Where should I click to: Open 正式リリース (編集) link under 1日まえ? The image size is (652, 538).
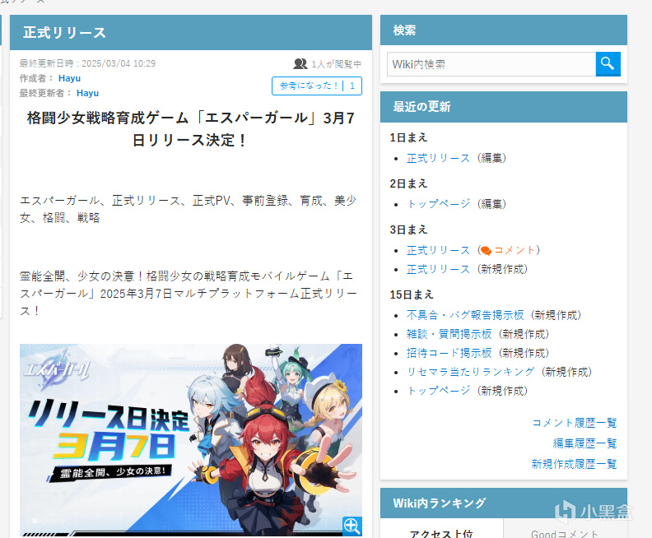[438, 158]
